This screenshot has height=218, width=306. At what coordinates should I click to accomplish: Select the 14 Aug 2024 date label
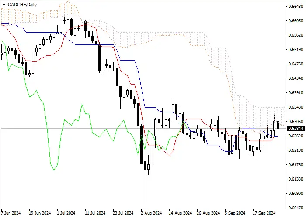tap(180, 213)
